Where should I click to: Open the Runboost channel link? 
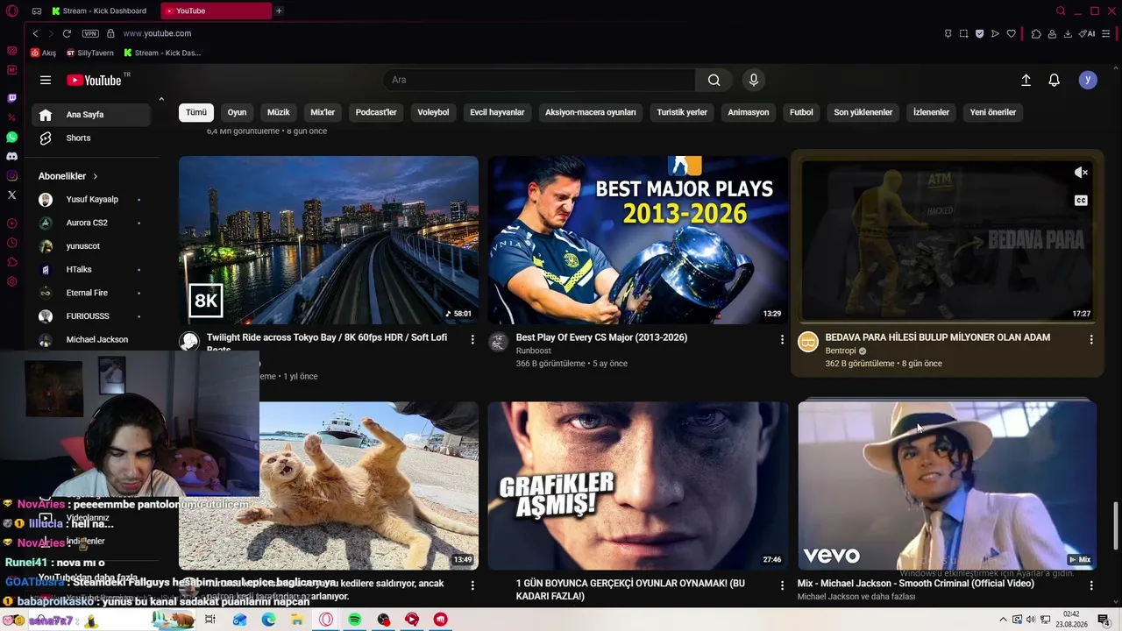pos(533,351)
